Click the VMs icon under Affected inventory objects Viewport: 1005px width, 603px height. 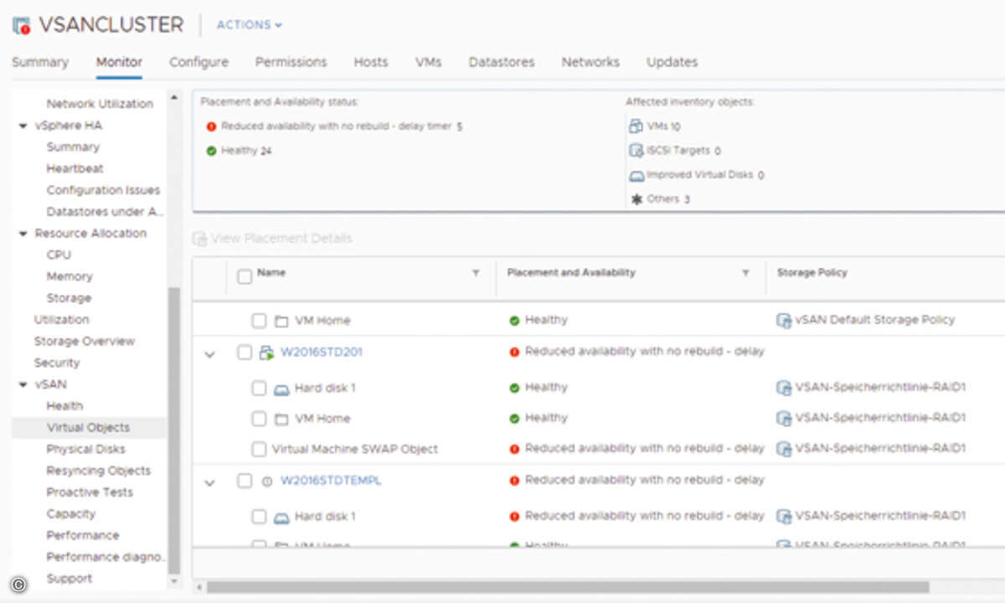[x=636, y=126]
